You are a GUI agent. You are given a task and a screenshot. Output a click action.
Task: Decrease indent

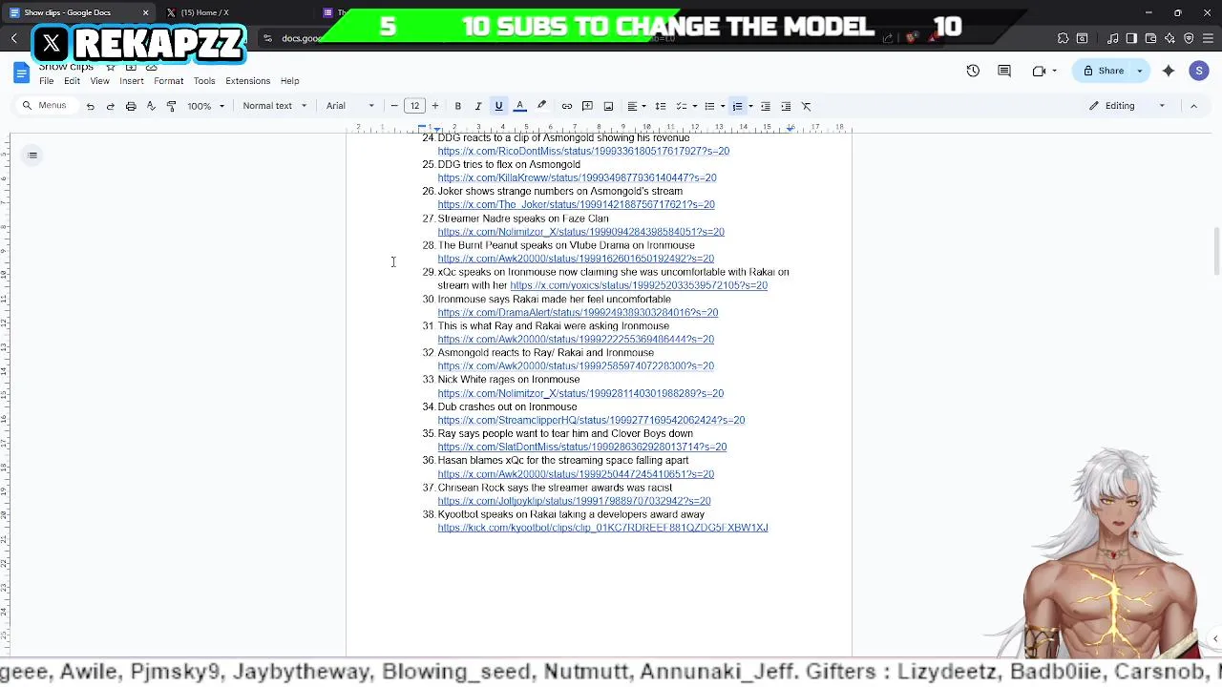click(x=765, y=106)
